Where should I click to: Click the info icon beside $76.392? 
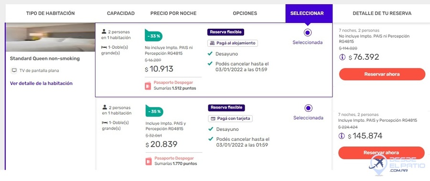(342, 57)
